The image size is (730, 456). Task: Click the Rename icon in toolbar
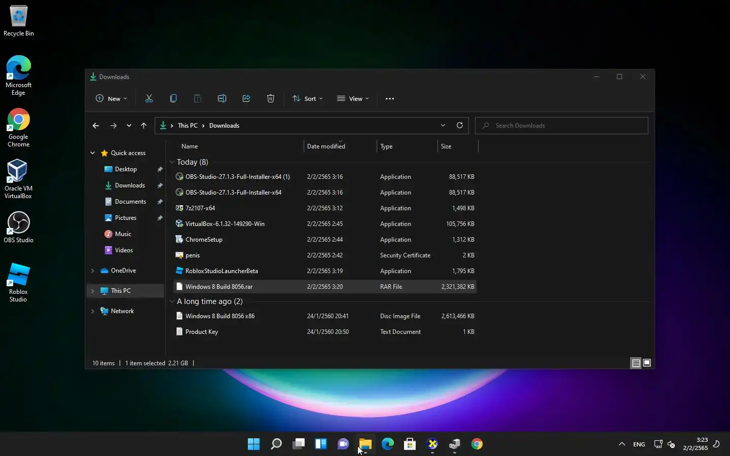click(x=222, y=99)
